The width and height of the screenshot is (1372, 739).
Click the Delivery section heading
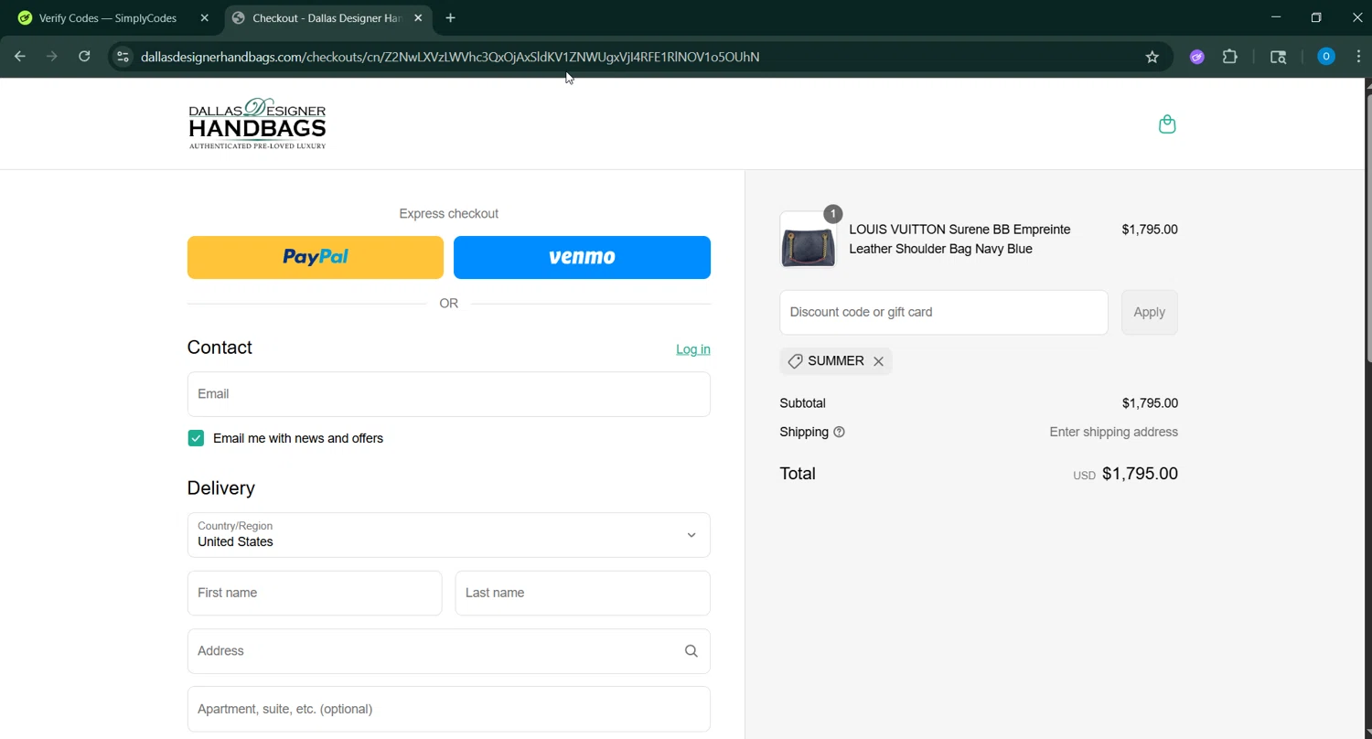point(221,488)
